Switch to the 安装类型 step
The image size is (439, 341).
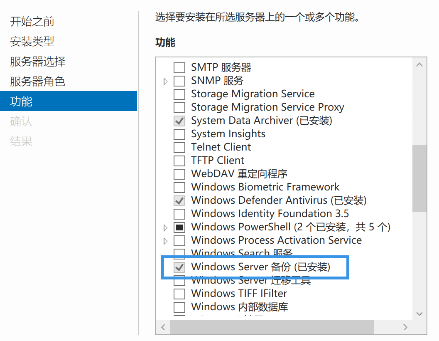[32, 42]
